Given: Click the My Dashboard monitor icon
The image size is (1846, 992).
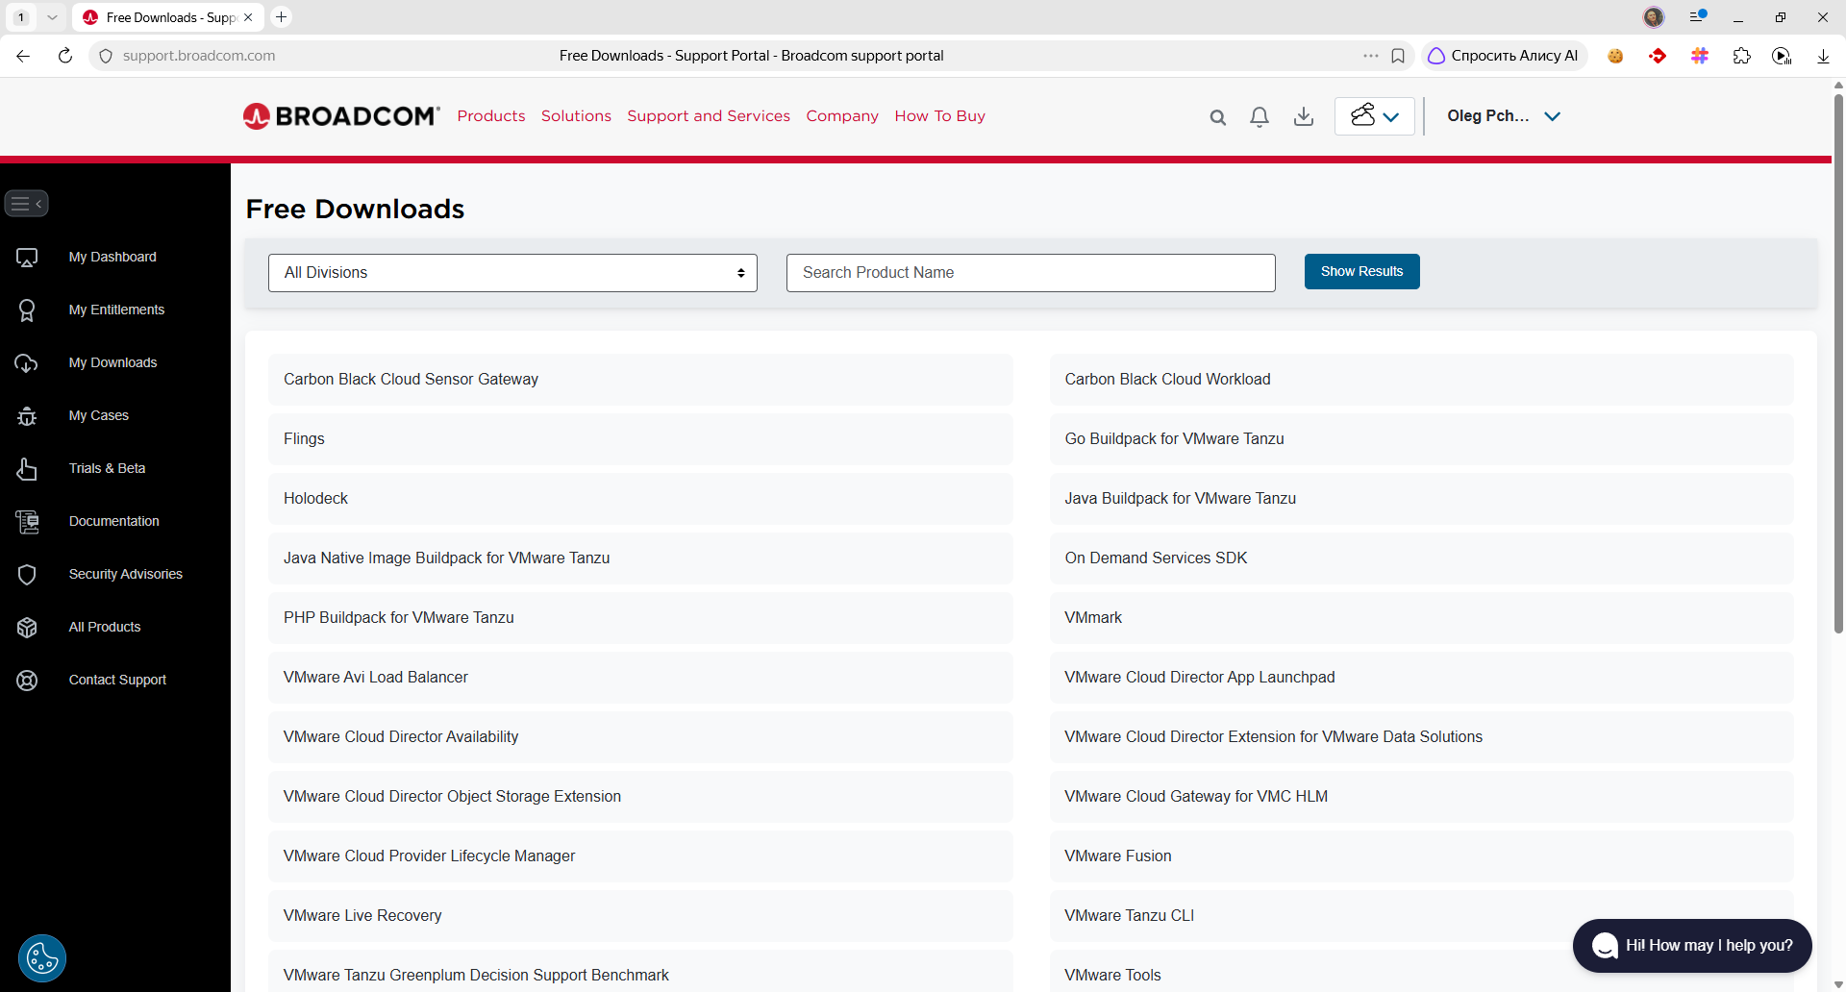Looking at the screenshot, I should 27,258.
